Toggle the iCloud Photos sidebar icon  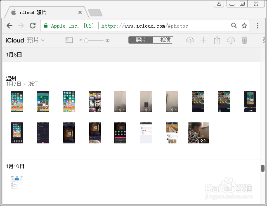pyautogui.click(x=69, y=40)
